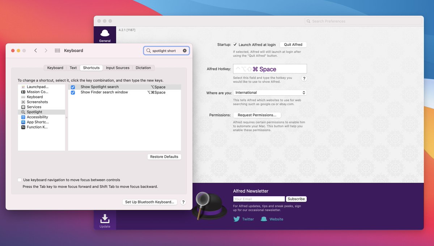Click Alfred version text 4.2.1 [1187]
This screenshot has height=246, width=434.
click(127, 30)
